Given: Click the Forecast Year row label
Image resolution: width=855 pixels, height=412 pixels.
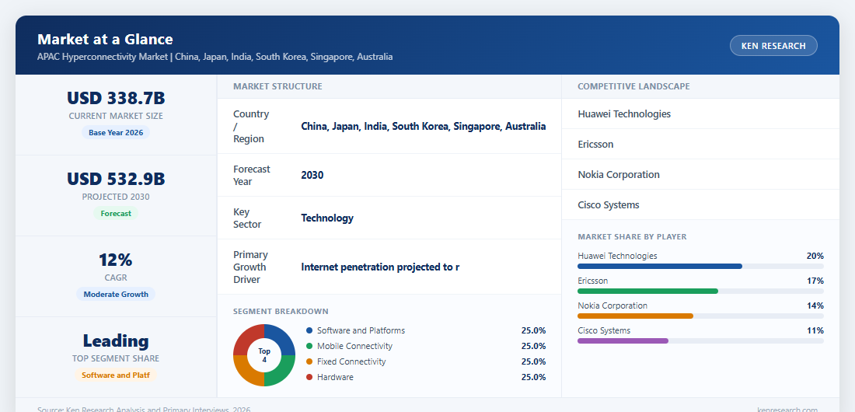Looking at the screenshot, I should coord(251,175).
